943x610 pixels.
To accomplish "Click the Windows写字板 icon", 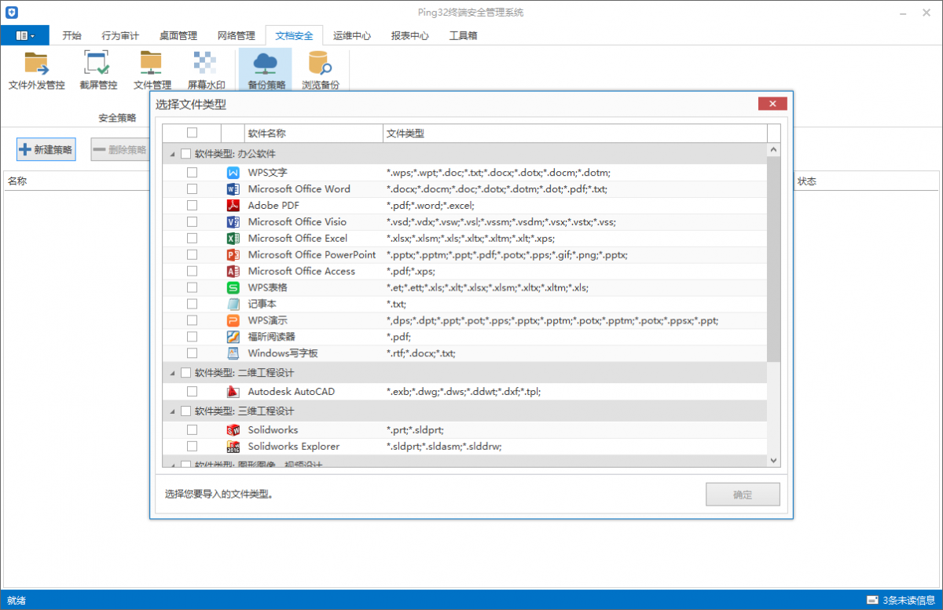I will (233, 354).
